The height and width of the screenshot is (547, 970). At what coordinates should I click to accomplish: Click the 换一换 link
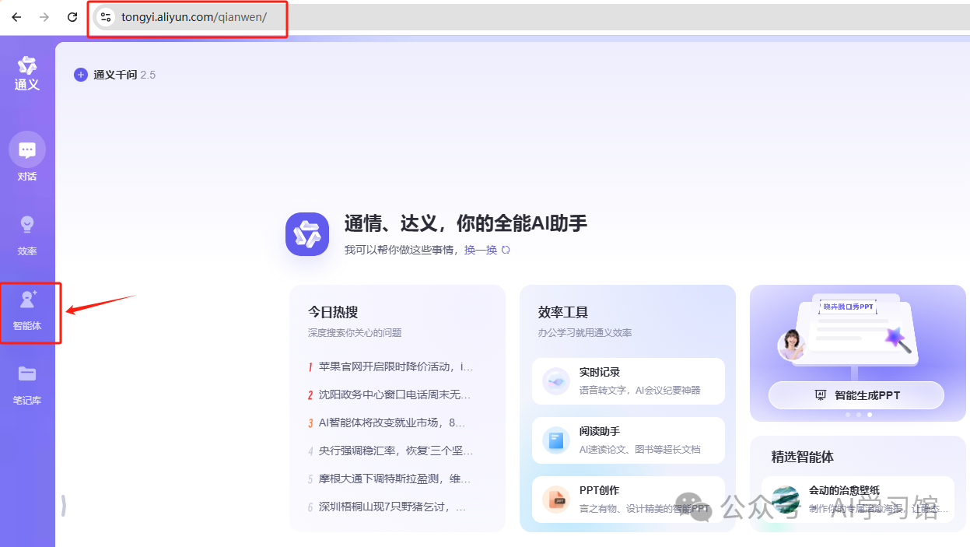coord(479,250)
